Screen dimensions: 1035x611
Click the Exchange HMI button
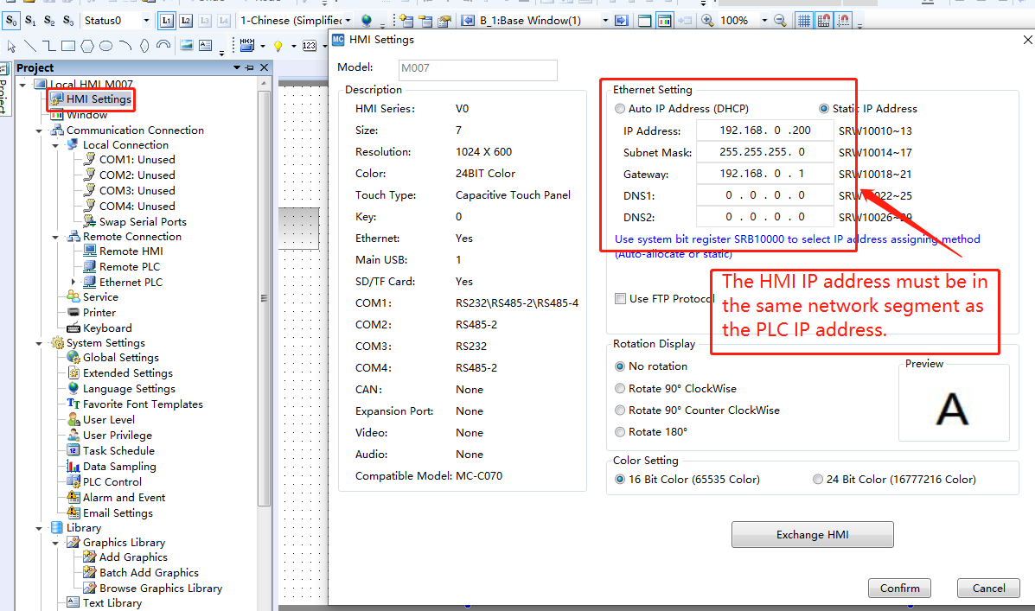(812, 535)
